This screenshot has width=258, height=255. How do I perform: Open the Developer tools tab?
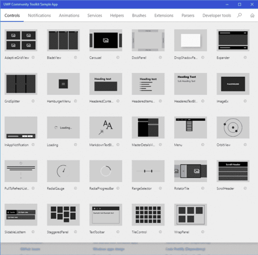point(217,16)
